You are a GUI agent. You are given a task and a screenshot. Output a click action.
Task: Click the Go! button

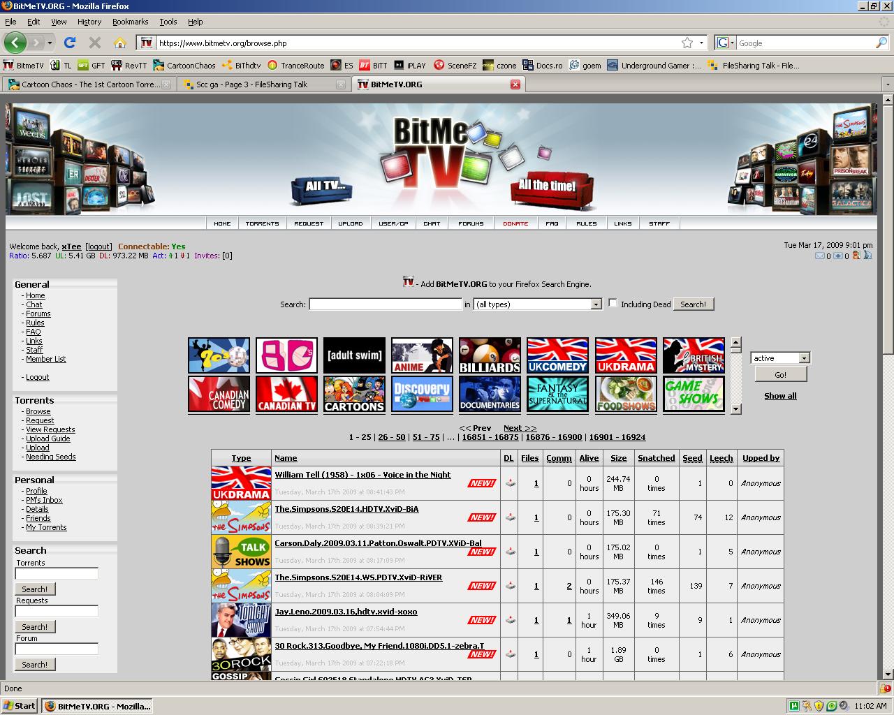(x=780, y=375)
